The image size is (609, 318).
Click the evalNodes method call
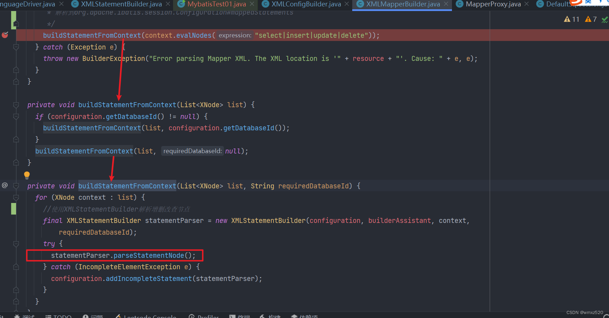coord(194,35)
